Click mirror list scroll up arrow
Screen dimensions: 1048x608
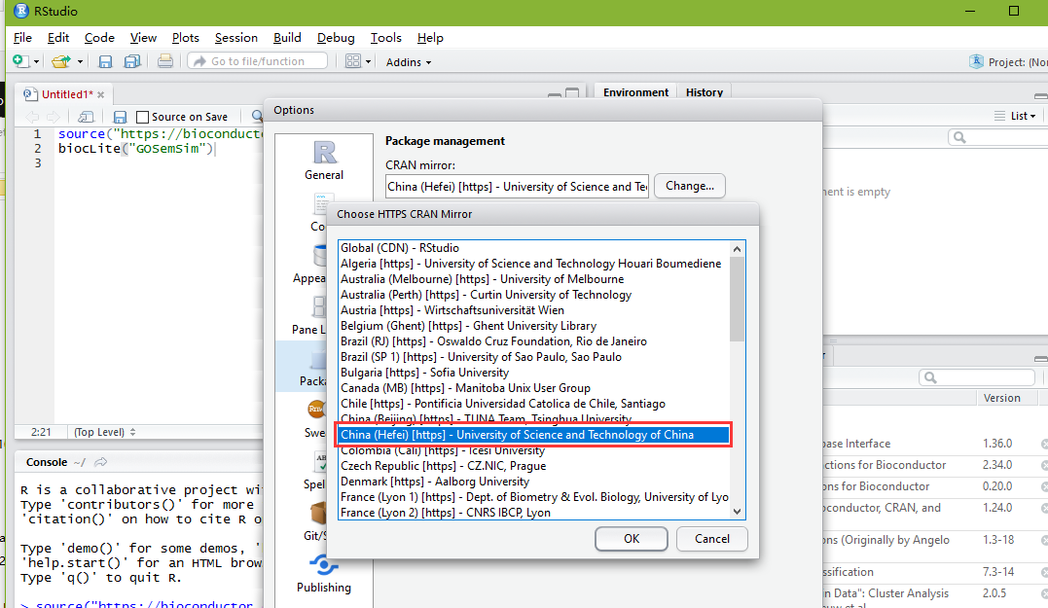click(737, 248)
